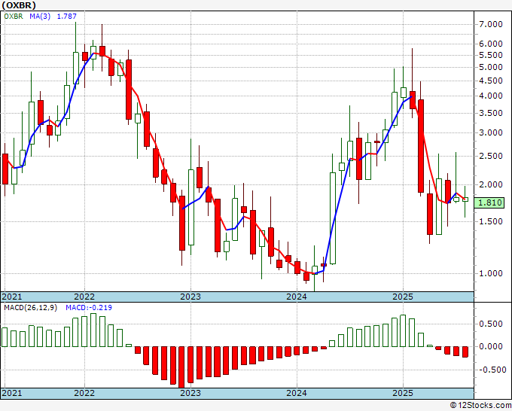The height and width of the screenshot is (411, 512).
Task: Click the 6.000 price axis label
Action: (x=490, y=44)
